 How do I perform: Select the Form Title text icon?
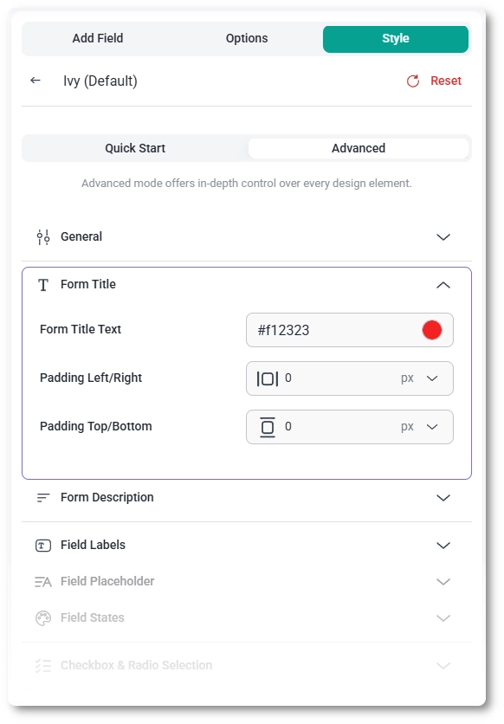tap(41, 284)
